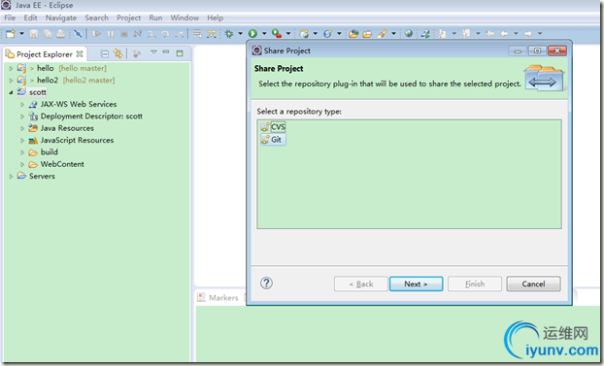Minimize the Project Explorer panel

tap(166, 52)
